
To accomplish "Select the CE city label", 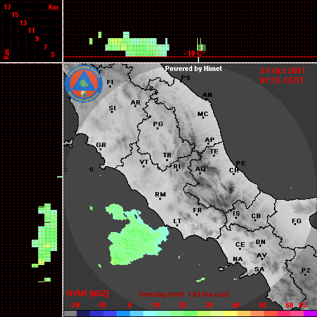I will click(240, 245).
